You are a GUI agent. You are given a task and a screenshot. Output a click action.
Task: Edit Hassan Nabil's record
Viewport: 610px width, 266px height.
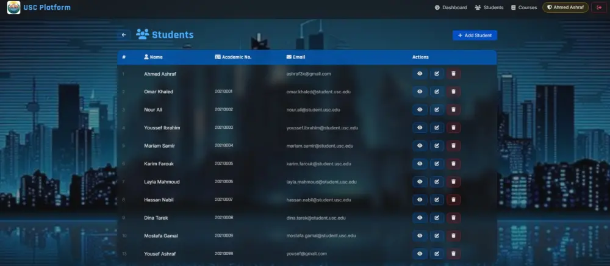(437, 200)
